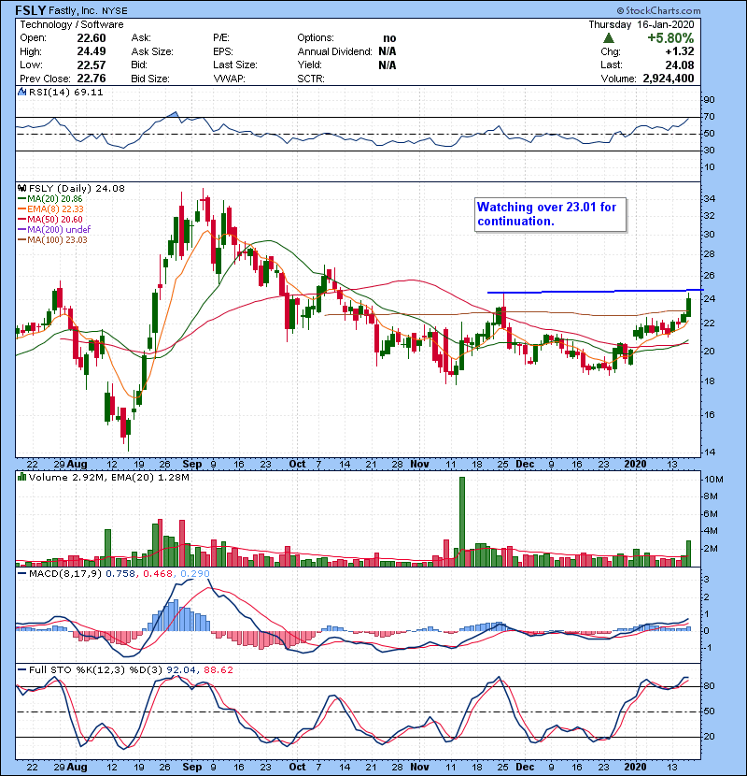
Task: Click the SCTR label
Action: click(311, 79)
